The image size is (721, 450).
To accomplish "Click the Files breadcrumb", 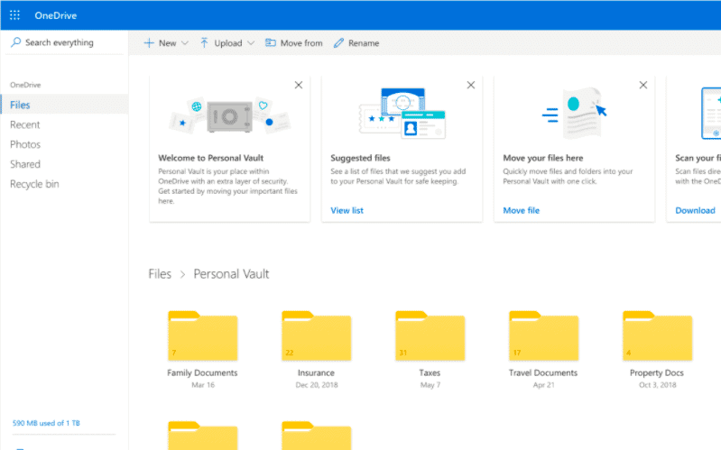I will pos(160,274).
